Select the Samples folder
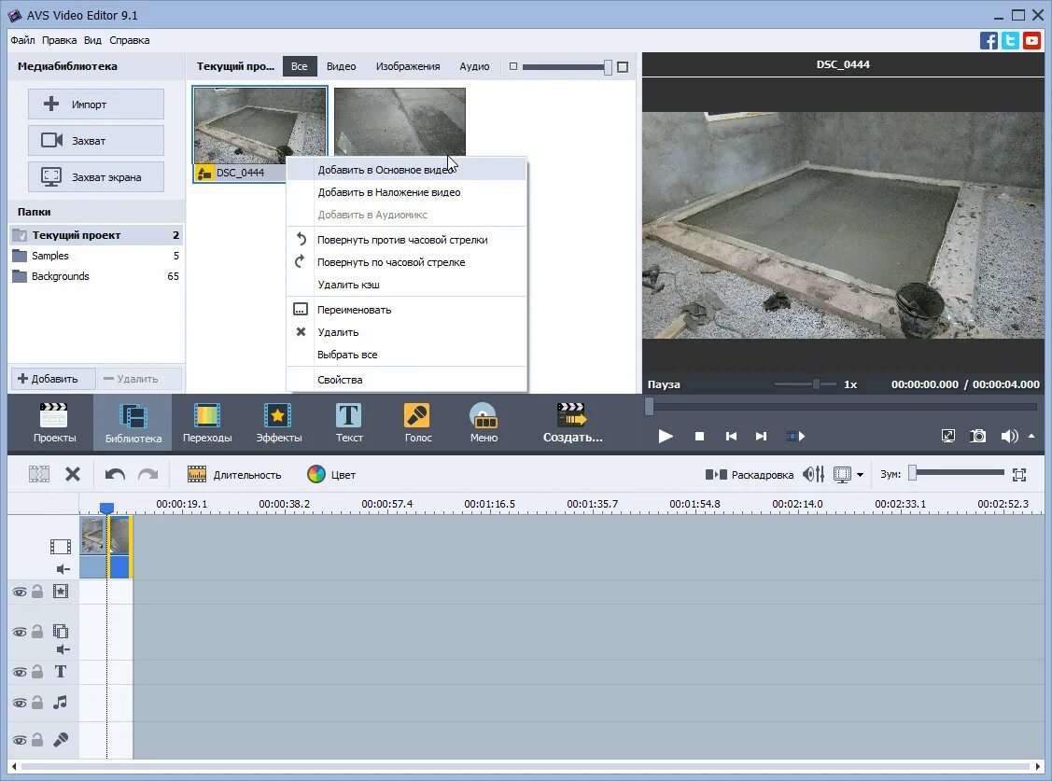The width and height of the screenshot is (1052, 781). point(96,256)
